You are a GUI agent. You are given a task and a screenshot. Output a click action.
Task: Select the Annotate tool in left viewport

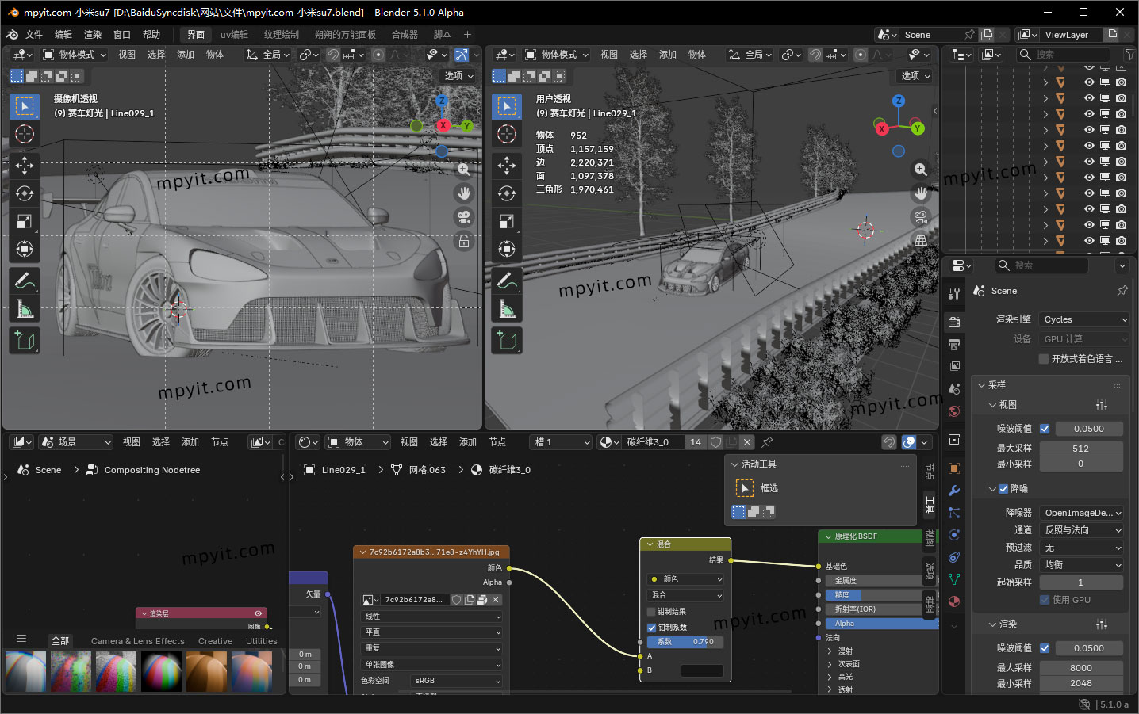tap(25, 281)
